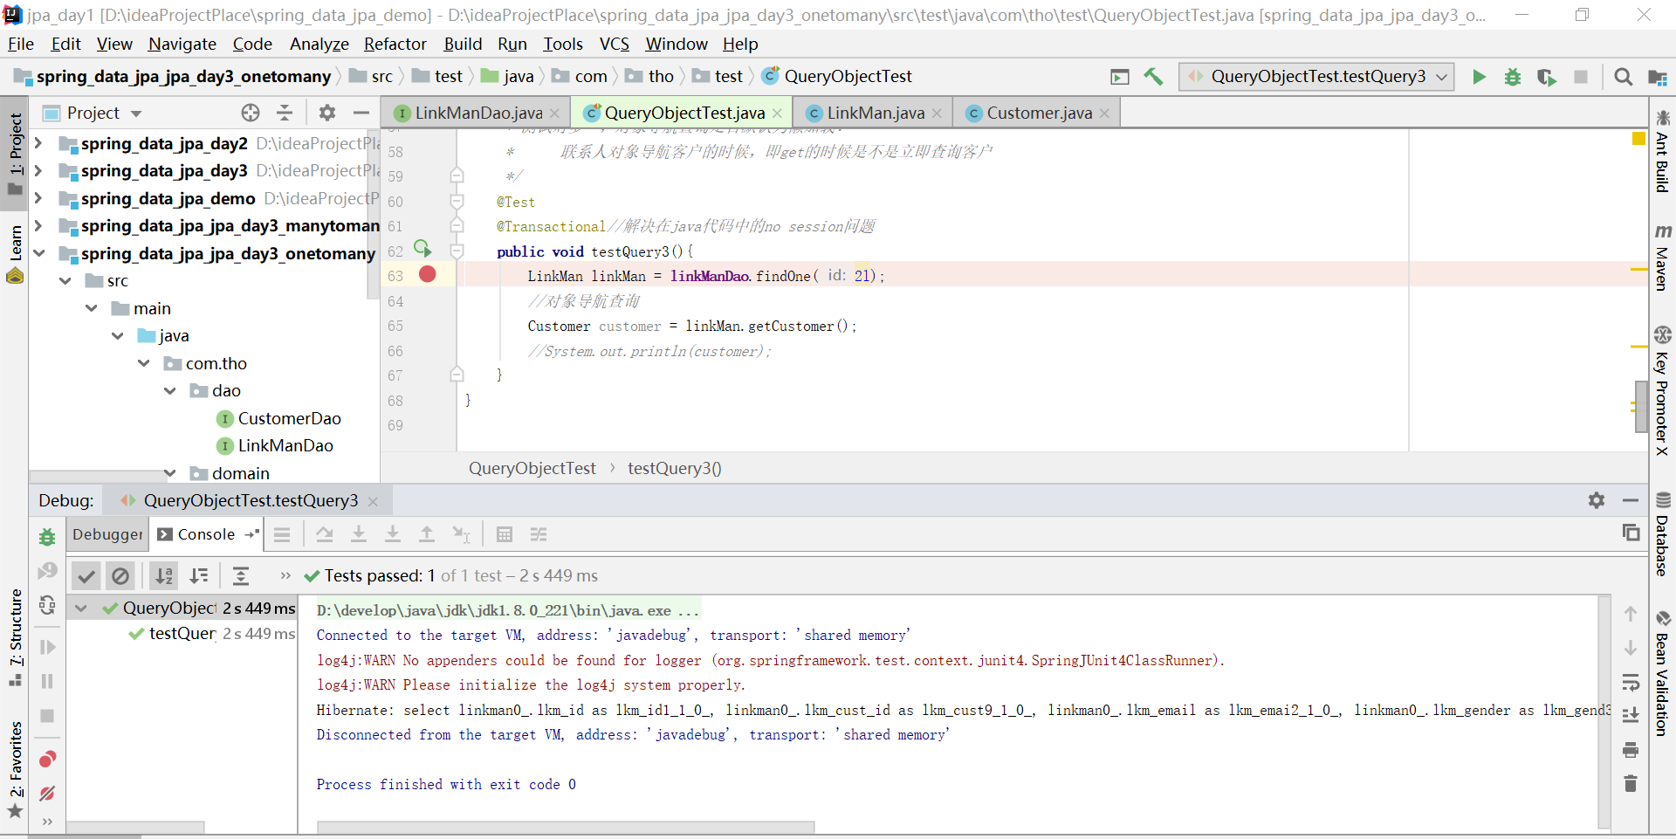The height and width of the screenshot is (839, 1676).
Task: Click the yellow inspection indicator square
Action: pyautogui.click(x=1638, y=138)
